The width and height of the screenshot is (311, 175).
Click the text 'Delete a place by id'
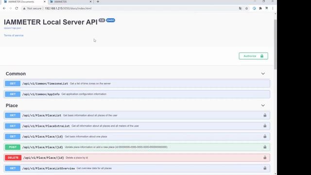click(x=77, y=157)
